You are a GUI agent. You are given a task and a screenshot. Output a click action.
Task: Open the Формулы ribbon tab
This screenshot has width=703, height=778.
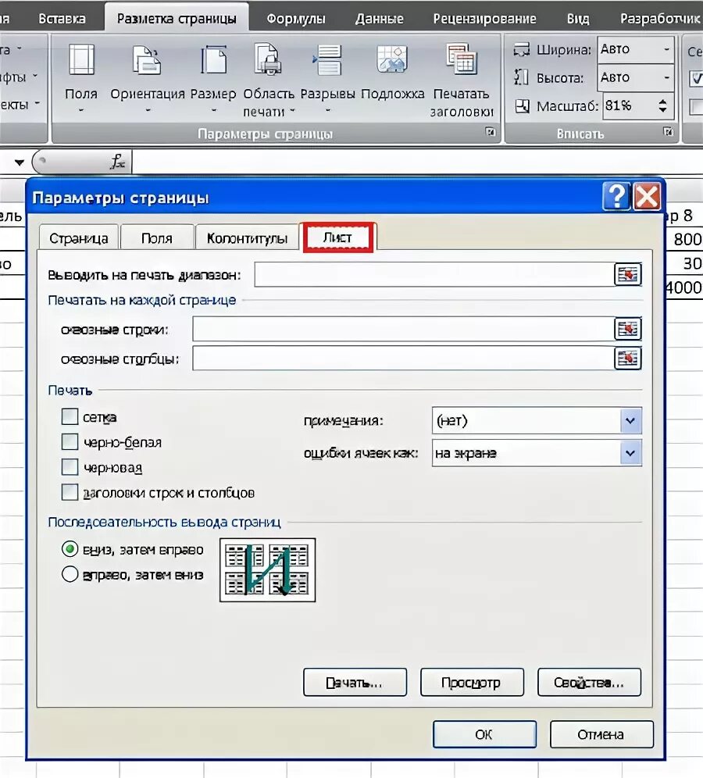point(296,19)
